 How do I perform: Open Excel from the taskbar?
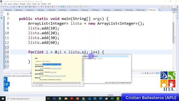pos(112,98)
